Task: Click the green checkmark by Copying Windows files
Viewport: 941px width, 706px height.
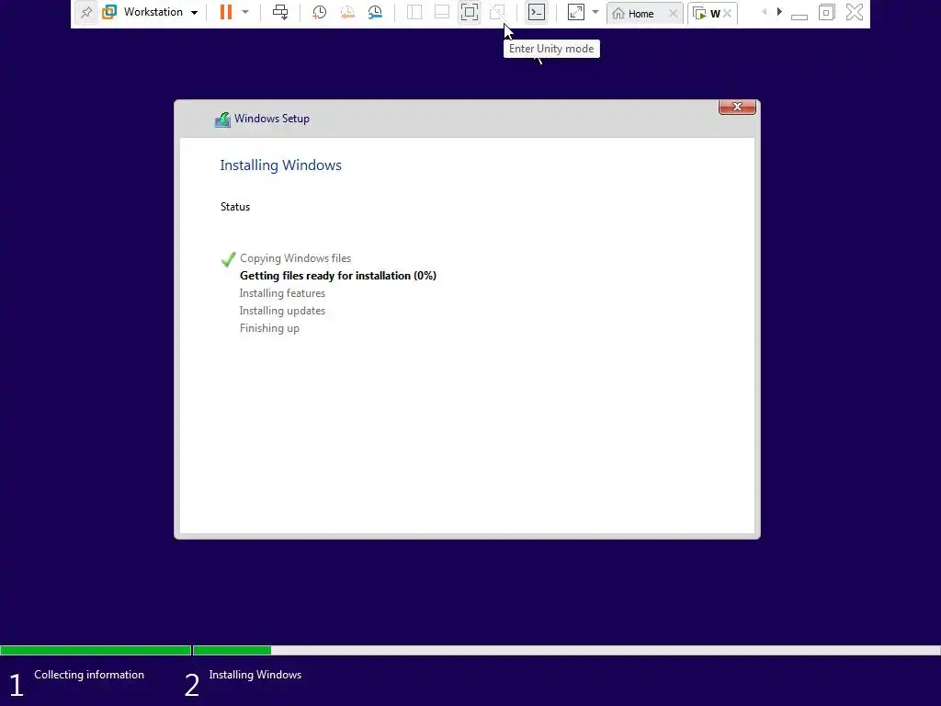Action: pos(228,258)
